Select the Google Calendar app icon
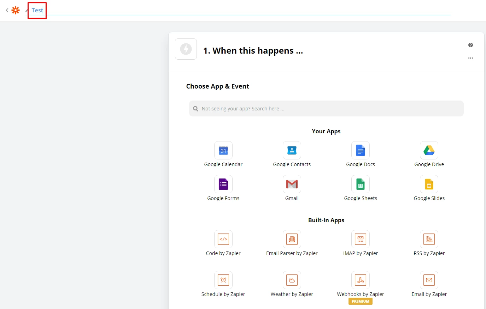This screenshot has width=486, height=309. point(223,150)
